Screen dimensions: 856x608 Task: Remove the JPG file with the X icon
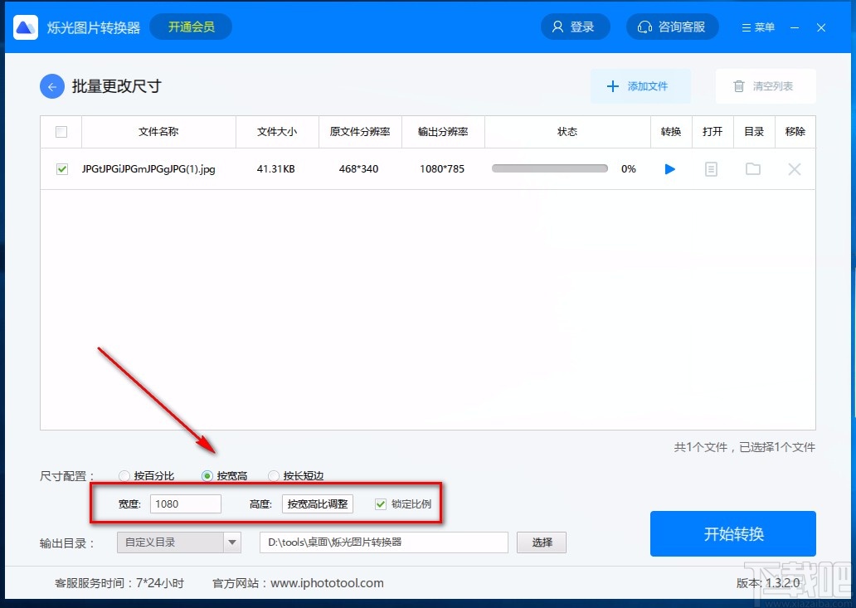[794, 168]
